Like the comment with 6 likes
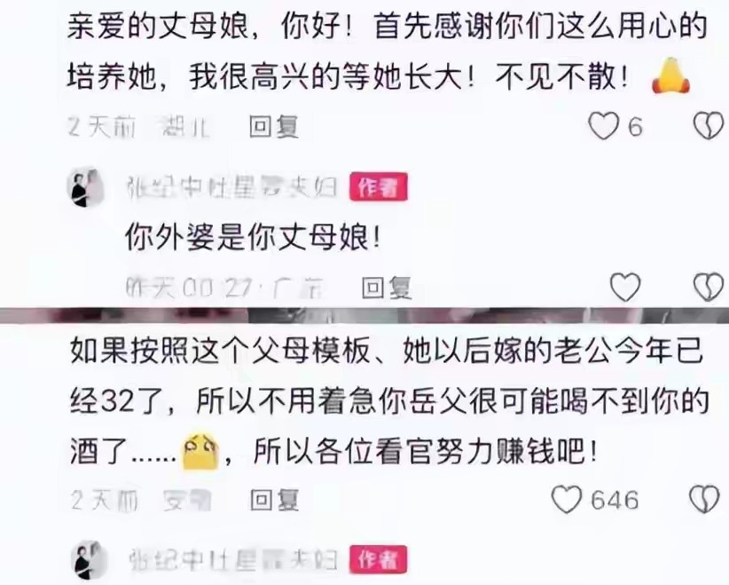 603,126
